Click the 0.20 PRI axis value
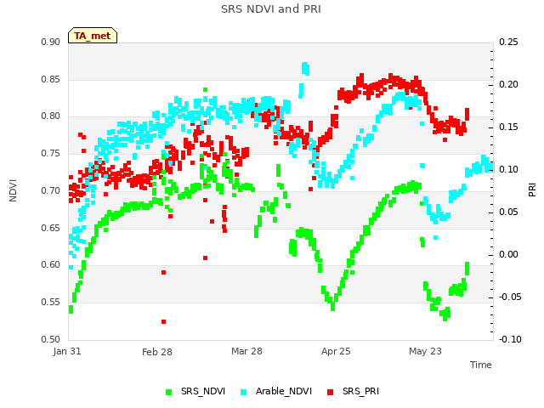Viewport: 544px width, 408px height. point(508,85)
